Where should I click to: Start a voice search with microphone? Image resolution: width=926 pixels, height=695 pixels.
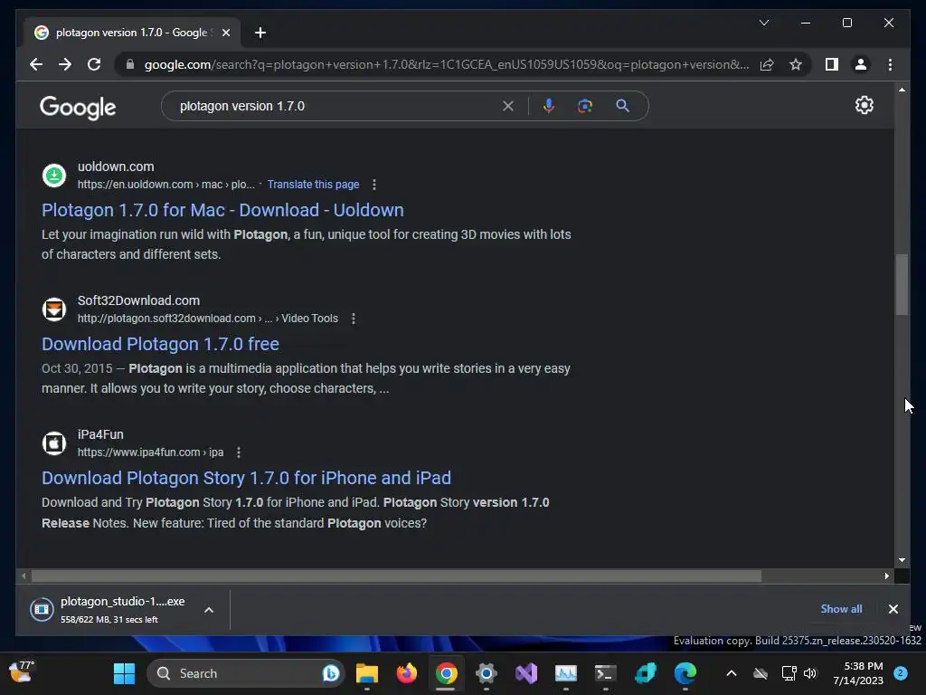click(x=549, y=106)
